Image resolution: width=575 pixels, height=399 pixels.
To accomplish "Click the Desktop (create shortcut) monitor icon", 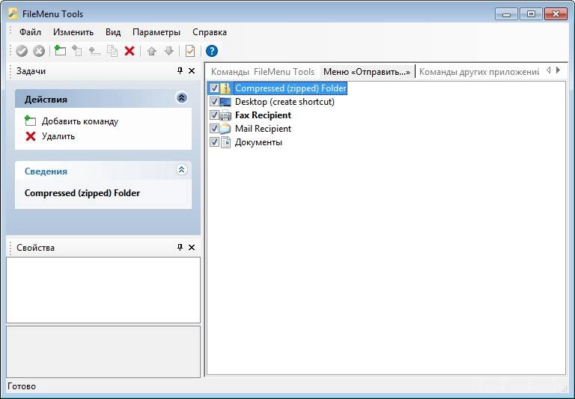I will 225,102.
